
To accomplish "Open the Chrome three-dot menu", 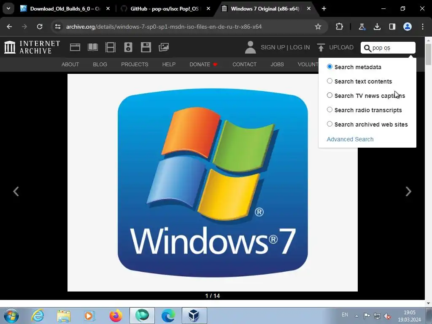I will coord(423,27).
